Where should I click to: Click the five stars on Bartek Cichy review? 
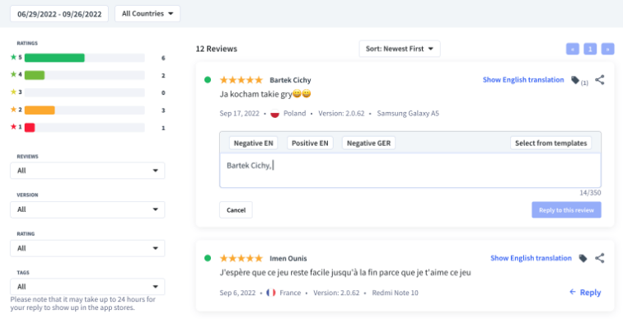241,80
